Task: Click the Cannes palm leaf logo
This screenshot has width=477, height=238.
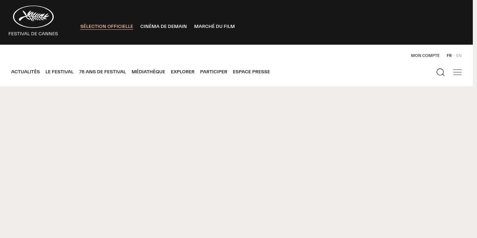Action: click(33, 17)
